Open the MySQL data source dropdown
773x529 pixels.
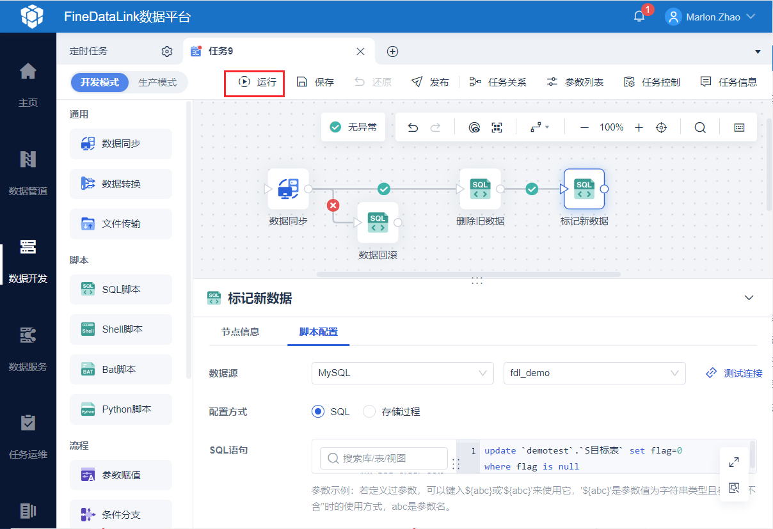(402, 373)
